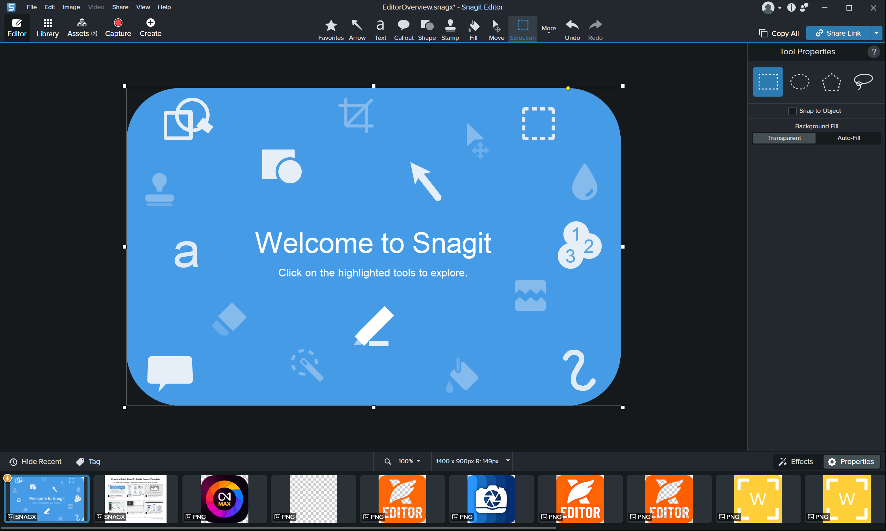Open the Effects panel
This screenshot has height=531, width=886.
pos(796,462)
